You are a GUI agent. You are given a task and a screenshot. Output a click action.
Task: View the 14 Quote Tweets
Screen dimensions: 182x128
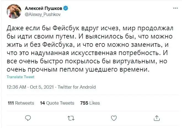tap(57, 103)
